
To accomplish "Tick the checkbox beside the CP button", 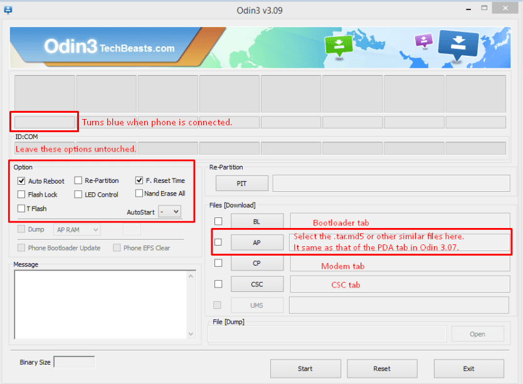I will pos(218,263).
